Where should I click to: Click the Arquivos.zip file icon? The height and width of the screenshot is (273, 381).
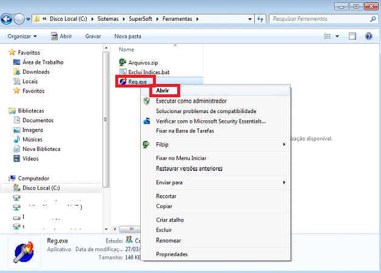pyautogui.click(x=123, y=62)
